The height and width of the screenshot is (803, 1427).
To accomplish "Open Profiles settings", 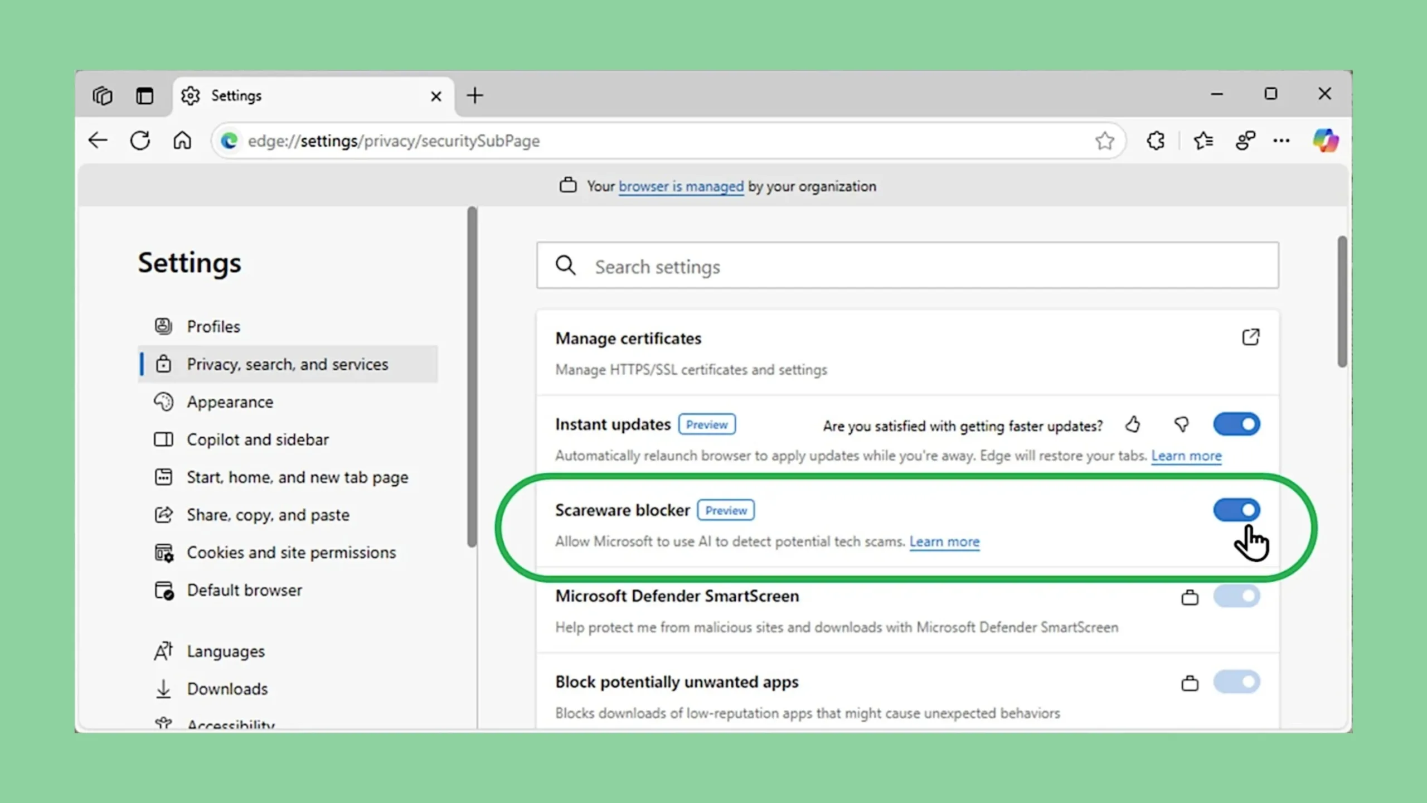I will (x=287, y=326).
